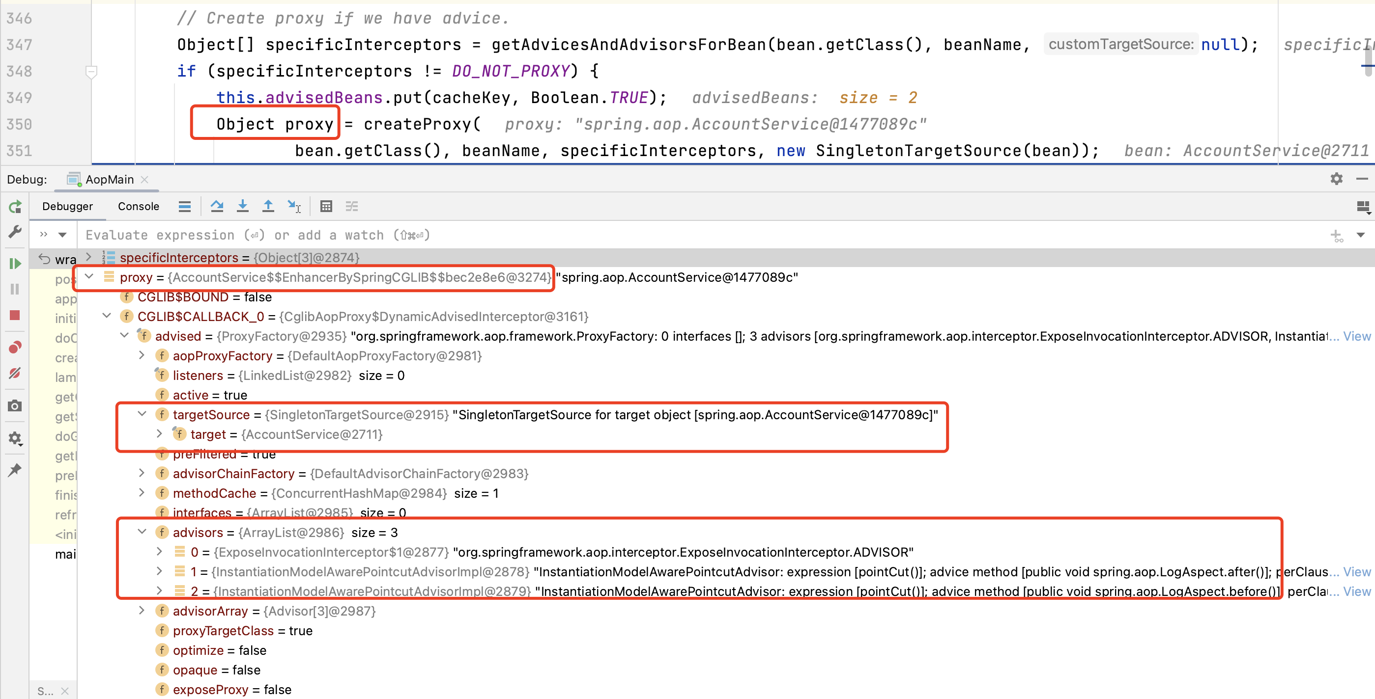Open debug sidebar settings gear
Viewport: 1375px width, 699px height.
(x=15, y=438)
